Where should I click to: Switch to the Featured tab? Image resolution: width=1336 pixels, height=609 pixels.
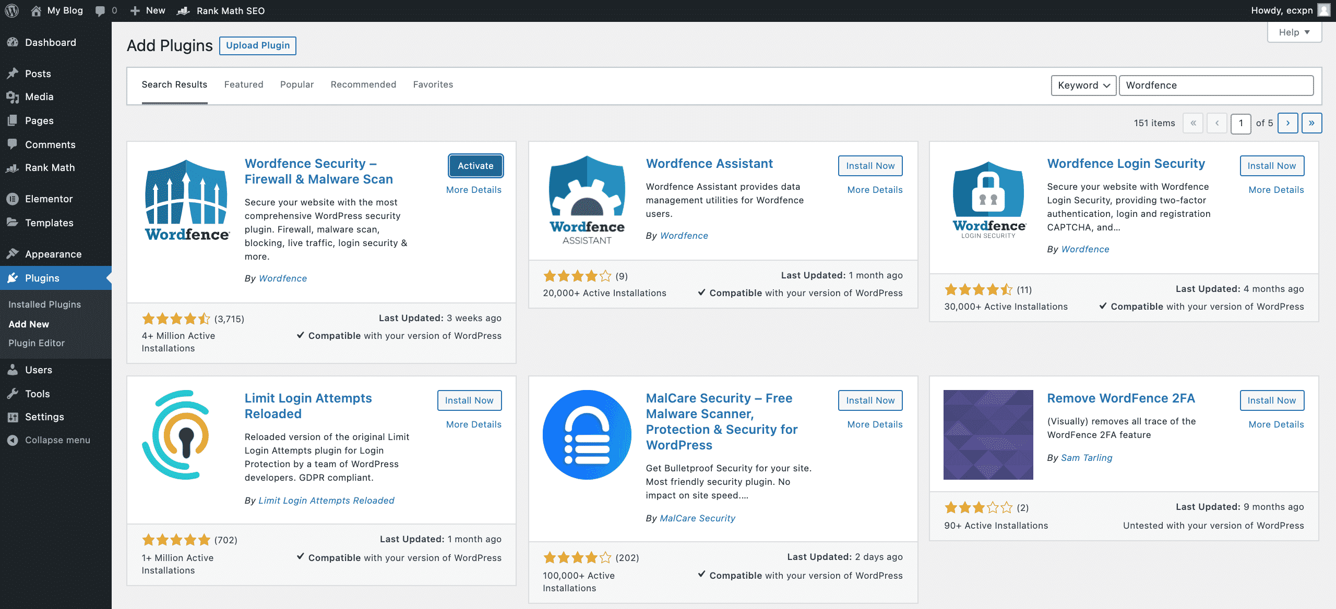pyautogui.click(x=244, y=84)
